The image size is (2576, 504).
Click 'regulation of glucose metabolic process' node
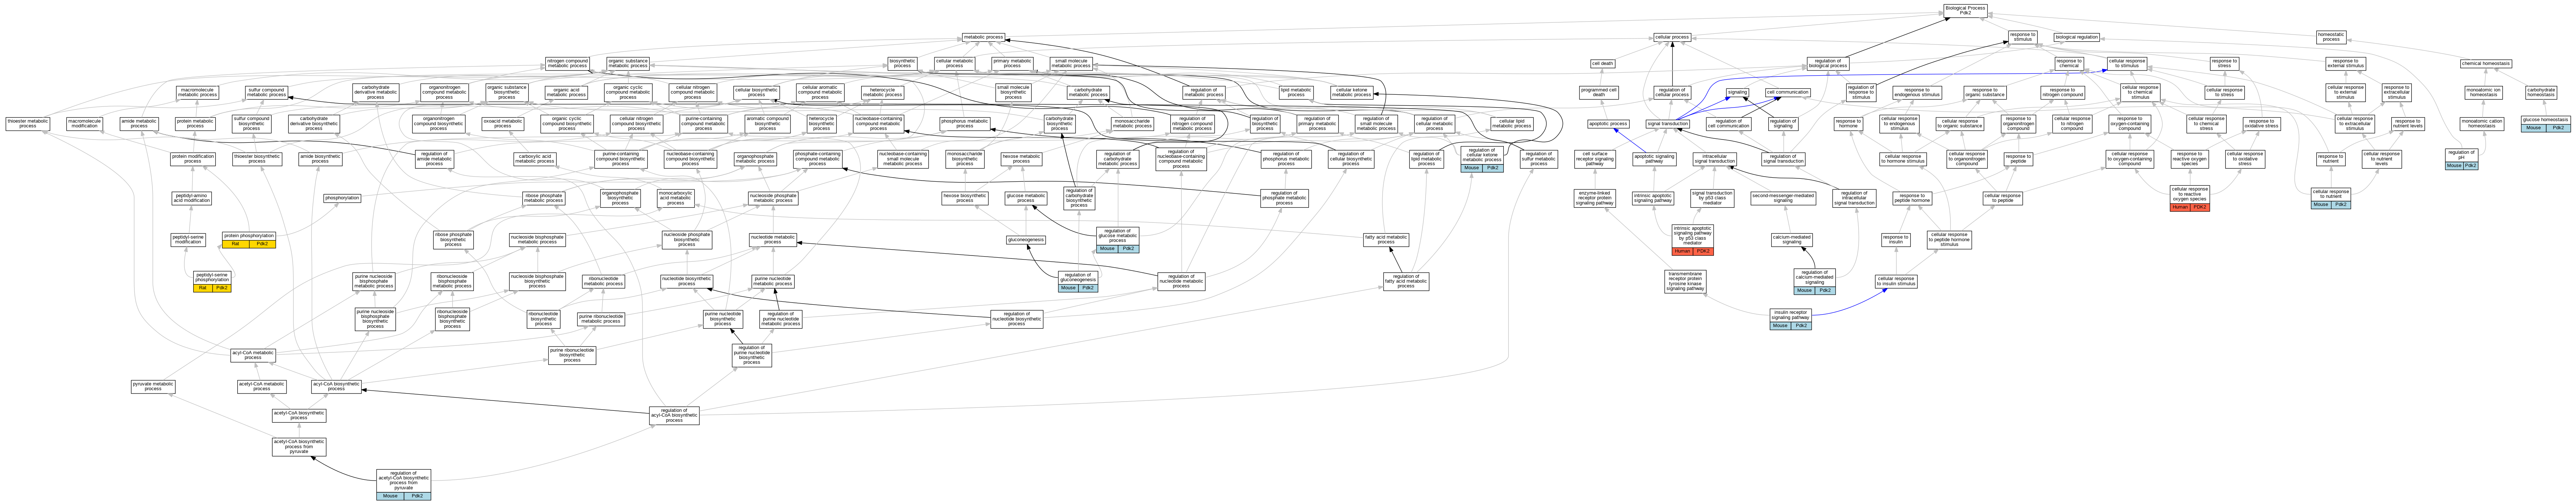pyautogui.click(x=1117, y=240)
